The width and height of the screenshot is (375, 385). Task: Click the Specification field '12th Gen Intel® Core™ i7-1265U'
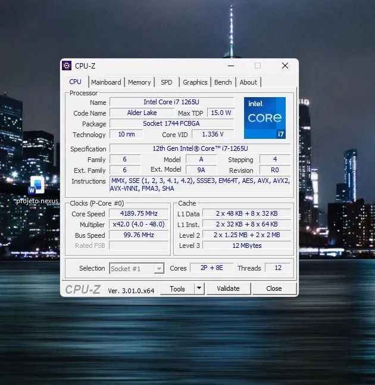point(200,148)
